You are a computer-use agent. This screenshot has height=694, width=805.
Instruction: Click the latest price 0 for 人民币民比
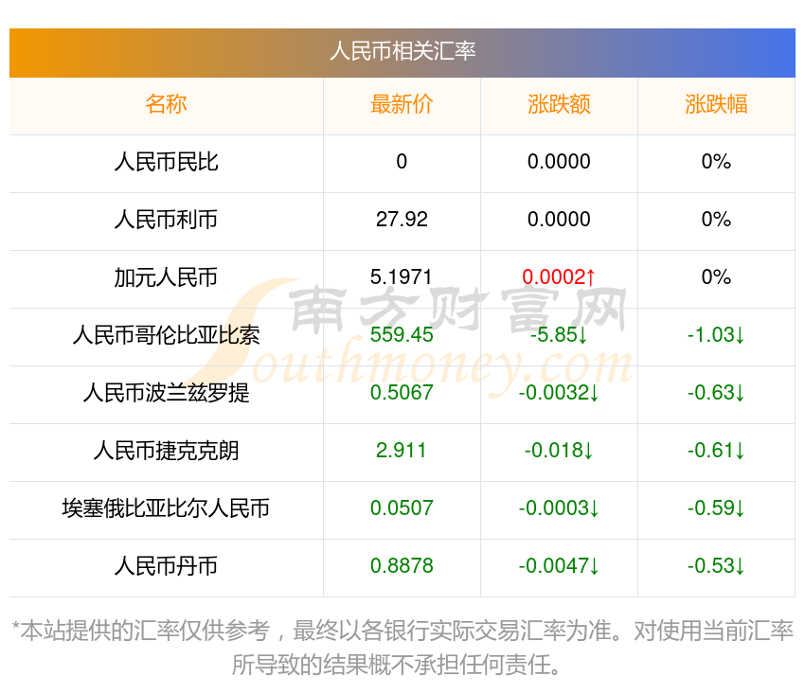click(402, 162)
